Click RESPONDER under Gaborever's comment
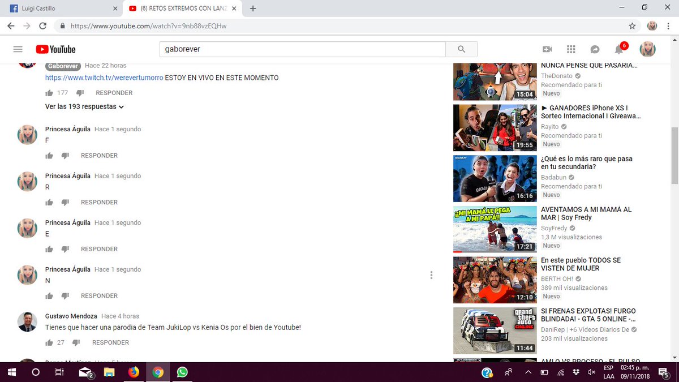The width and height of the screenshot is (679, 382). pos(114,93)
